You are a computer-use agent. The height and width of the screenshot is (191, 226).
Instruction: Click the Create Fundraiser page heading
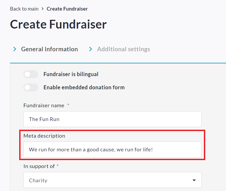click(x=58, y=24)
